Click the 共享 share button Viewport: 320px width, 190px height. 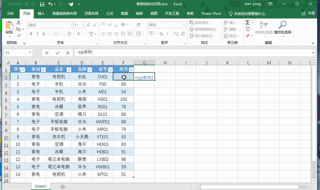click(x=308, y=14)
